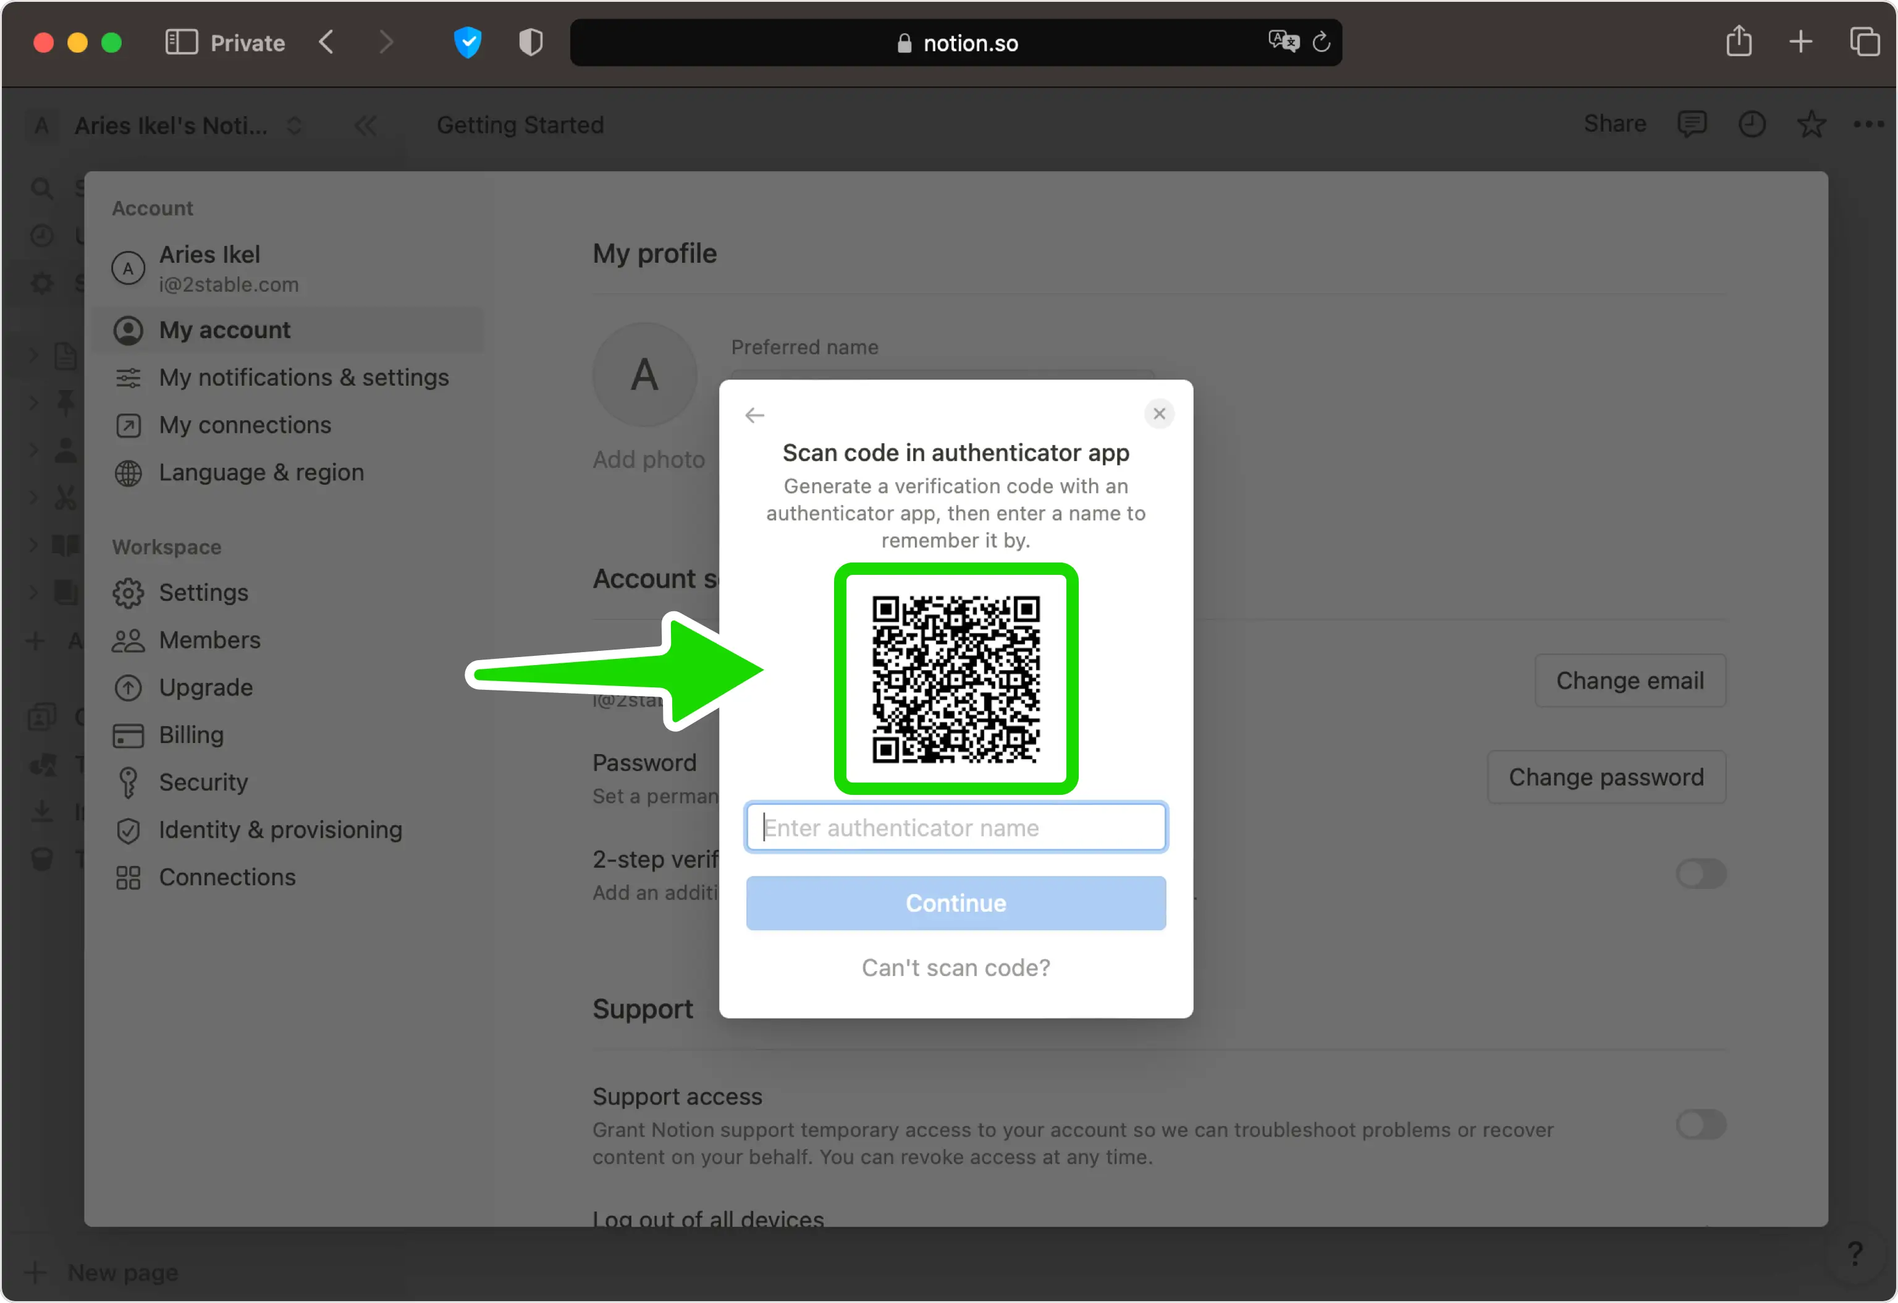The height and width of the screenshot is (1303, 1898).
Task: Click the notion.so address bar
Action: coord(956,43)
